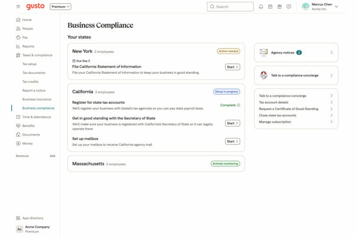Click chevron beside Tax account details
This screenshot has height=238, width=357.
pyautogui.click(x=331, y=102)
